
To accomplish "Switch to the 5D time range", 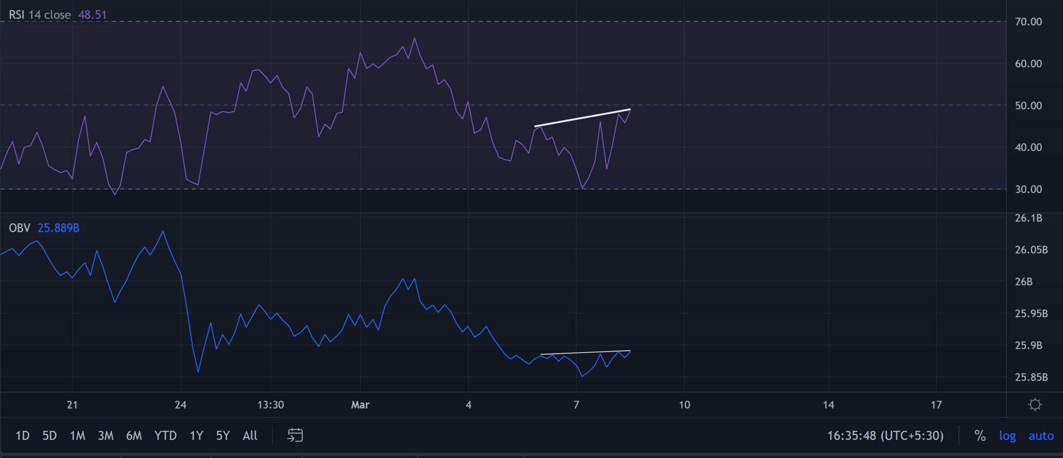I will pos(49,436).
